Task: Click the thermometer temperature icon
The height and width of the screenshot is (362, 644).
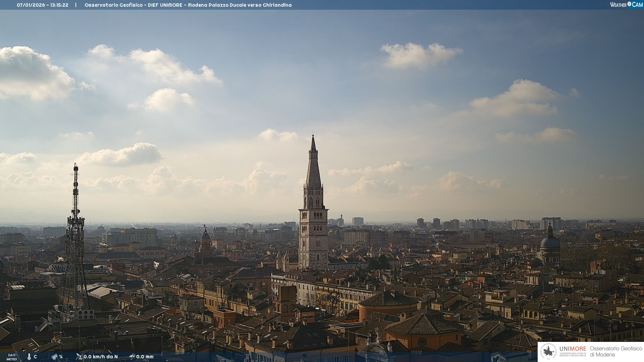Action: coord(29,357)
